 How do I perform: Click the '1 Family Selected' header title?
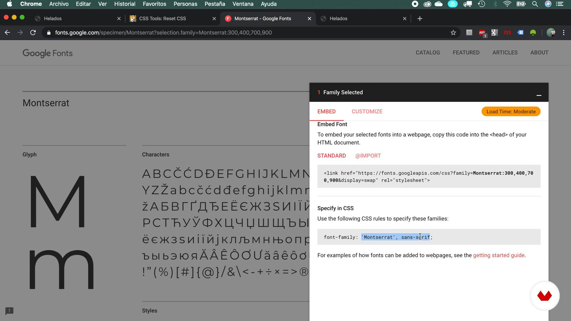[340, 92]
